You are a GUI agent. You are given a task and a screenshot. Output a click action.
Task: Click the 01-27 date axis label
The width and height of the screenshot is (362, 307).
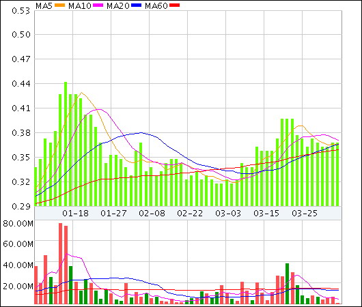coord(113,214)
